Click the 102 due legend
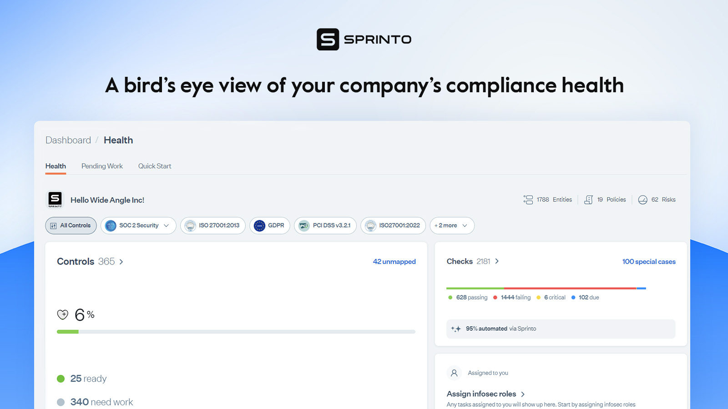Image resolution: width=728 pixels, height=409 pixels. 585,298
